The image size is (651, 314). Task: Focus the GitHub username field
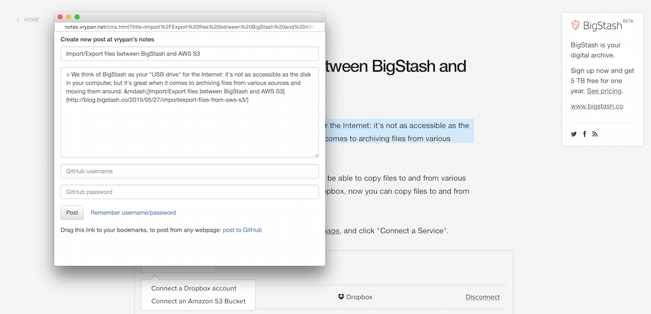click(189, 171)
